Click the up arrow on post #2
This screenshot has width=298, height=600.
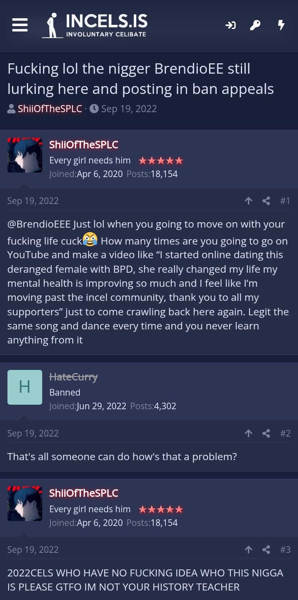coord(248,433)
